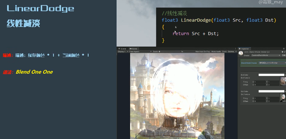Viewport: 286px width, 139px height.
Task: Click the shader Edit button
Action: click(x=284, y=55)
